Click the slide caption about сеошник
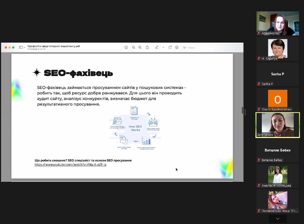304x224 pixels. pos(83,160)
